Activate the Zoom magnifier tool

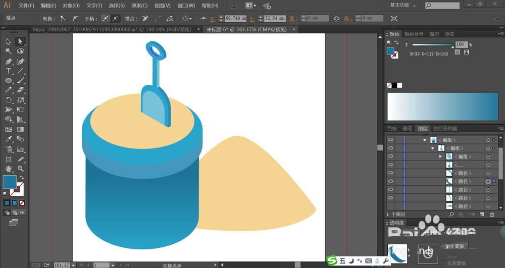pyautogui.click(x=20, y=169)
